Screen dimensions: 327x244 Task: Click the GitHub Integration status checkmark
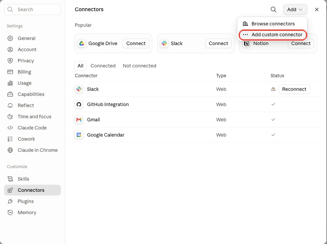(x=273, y=104)
